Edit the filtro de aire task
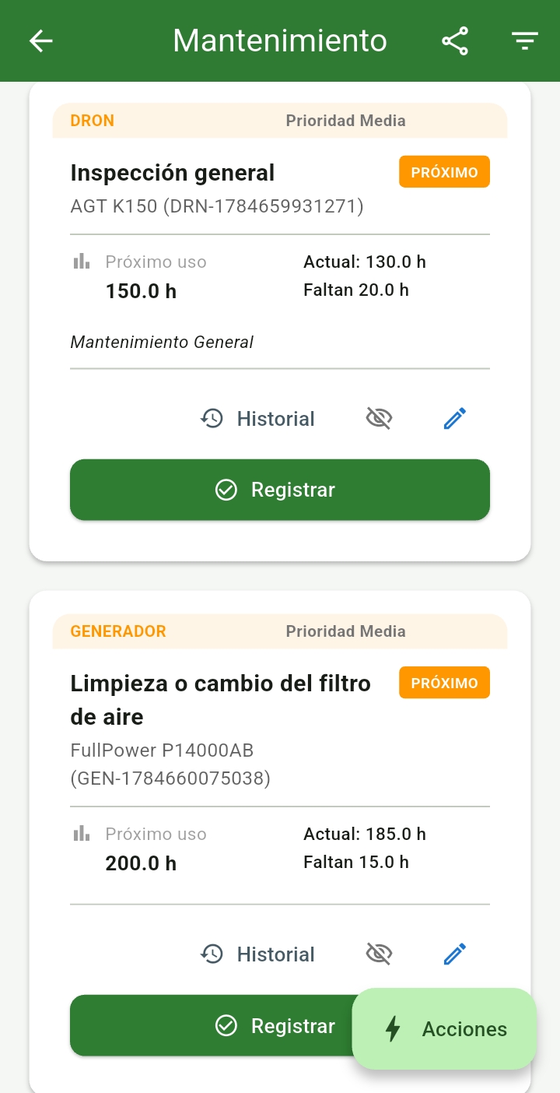The image size is (560, 1093). 454,954
